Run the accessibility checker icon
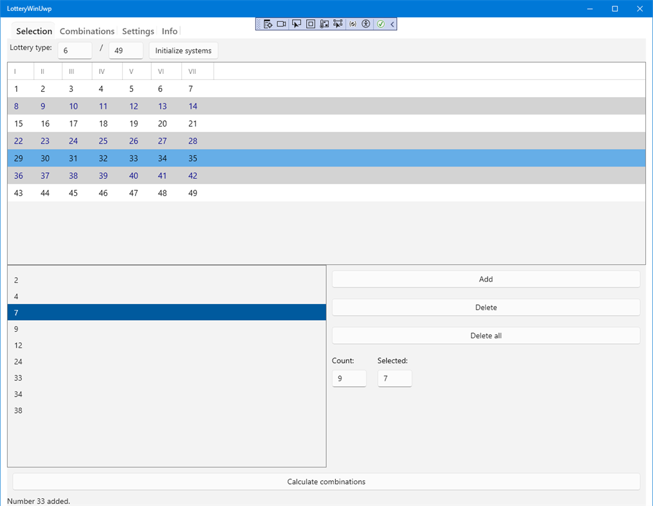The width and height of the screenshot is (653, 506). coord(366,24)
